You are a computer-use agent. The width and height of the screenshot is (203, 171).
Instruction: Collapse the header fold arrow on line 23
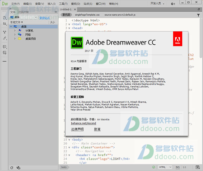pos(69,155)
